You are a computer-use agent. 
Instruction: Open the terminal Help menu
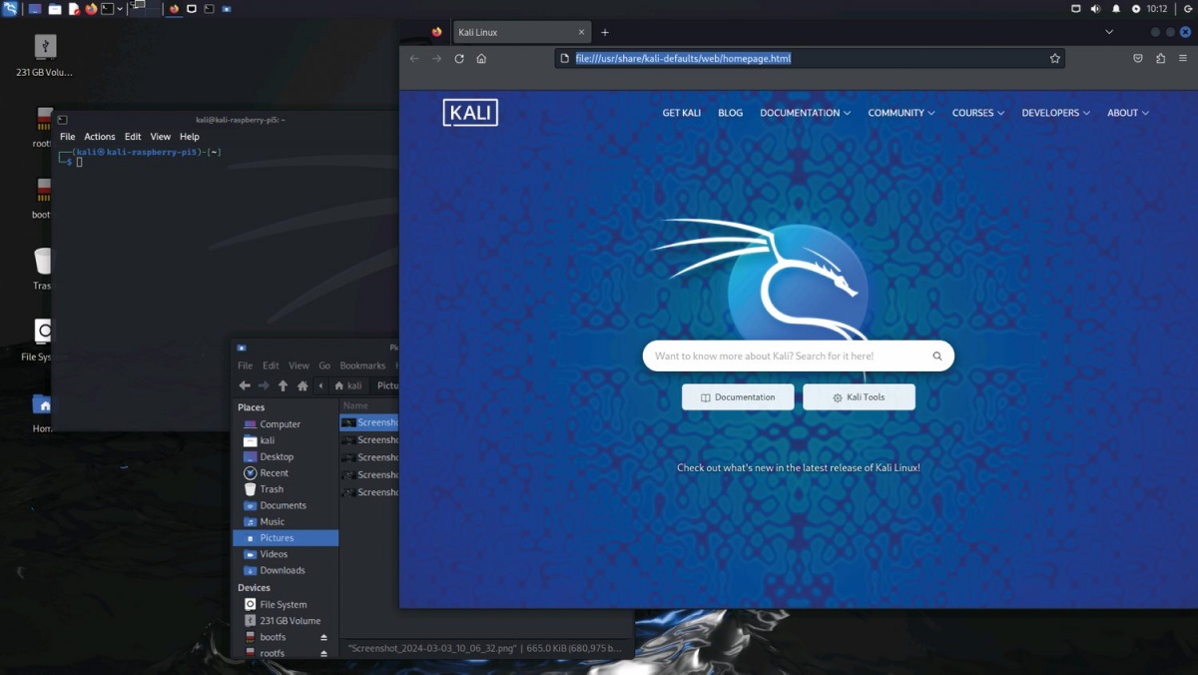[190, 137]
